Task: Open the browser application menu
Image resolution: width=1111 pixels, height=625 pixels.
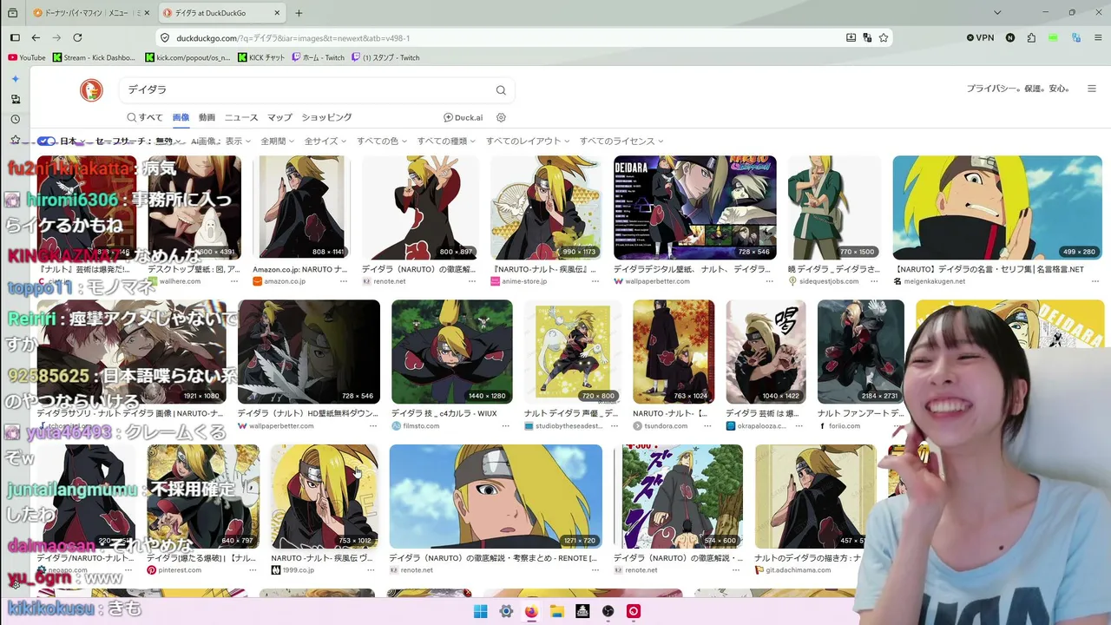Action: coord(1097,38)
